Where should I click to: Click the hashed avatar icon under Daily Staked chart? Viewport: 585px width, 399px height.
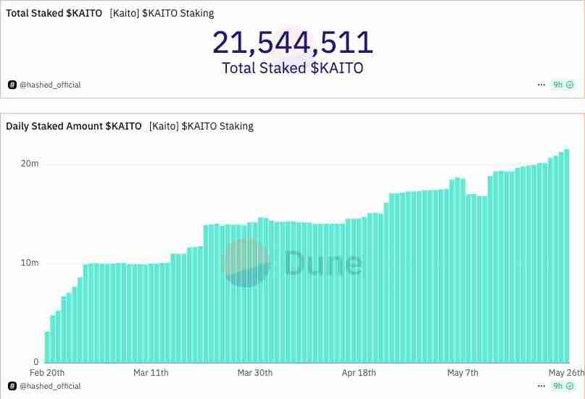12,386
